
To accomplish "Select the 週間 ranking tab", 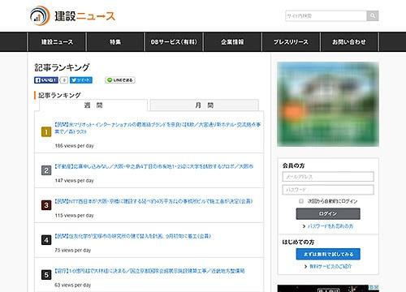I will (x=93, y=105).
